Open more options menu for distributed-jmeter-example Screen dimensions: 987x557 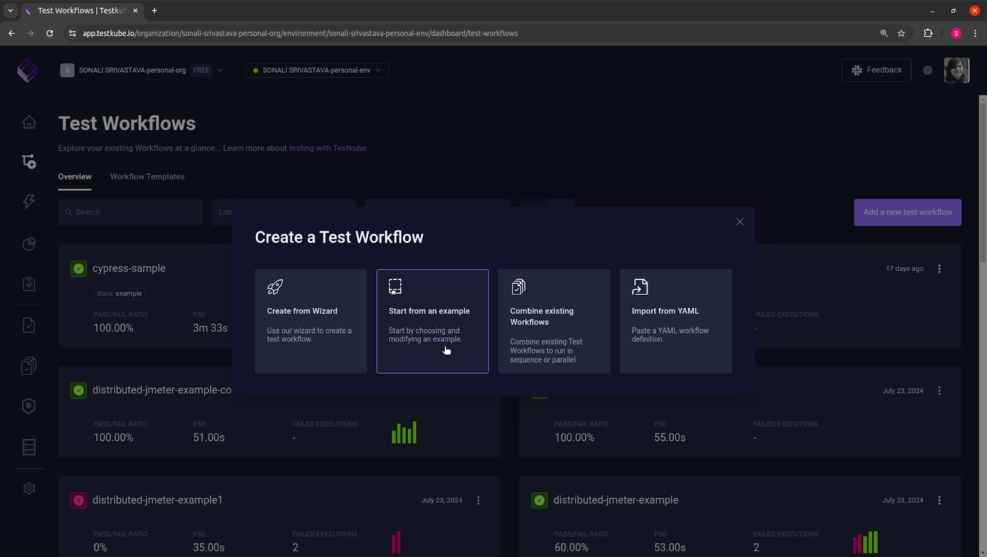(940, 500)
